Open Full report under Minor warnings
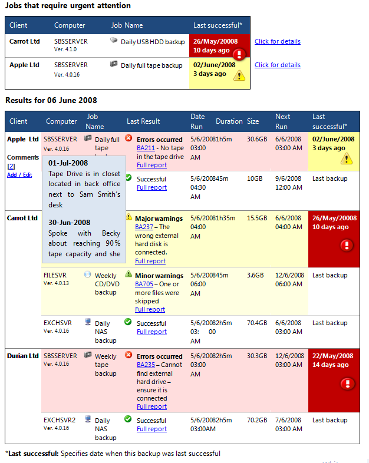Screen dimensions: 369x463 pos(150,309)
